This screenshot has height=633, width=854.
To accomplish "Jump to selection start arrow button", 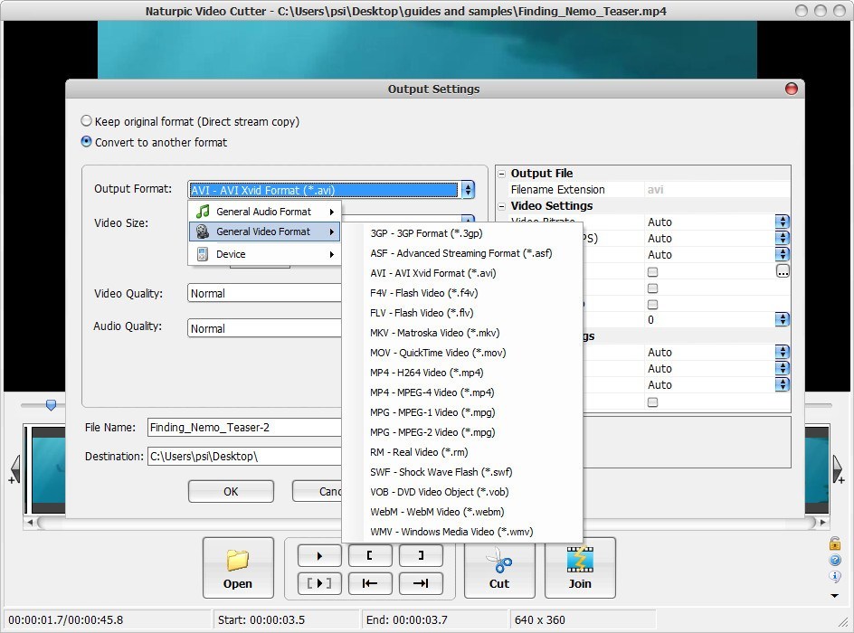I will (x=370, y=583).
